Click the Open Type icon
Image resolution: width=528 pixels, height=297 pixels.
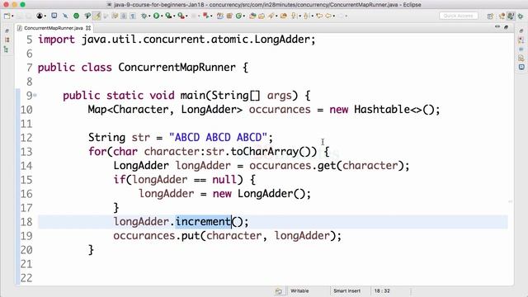[x=252, y=16]
